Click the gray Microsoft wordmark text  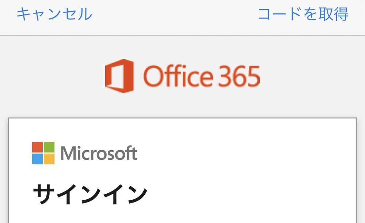pos(99,154)
